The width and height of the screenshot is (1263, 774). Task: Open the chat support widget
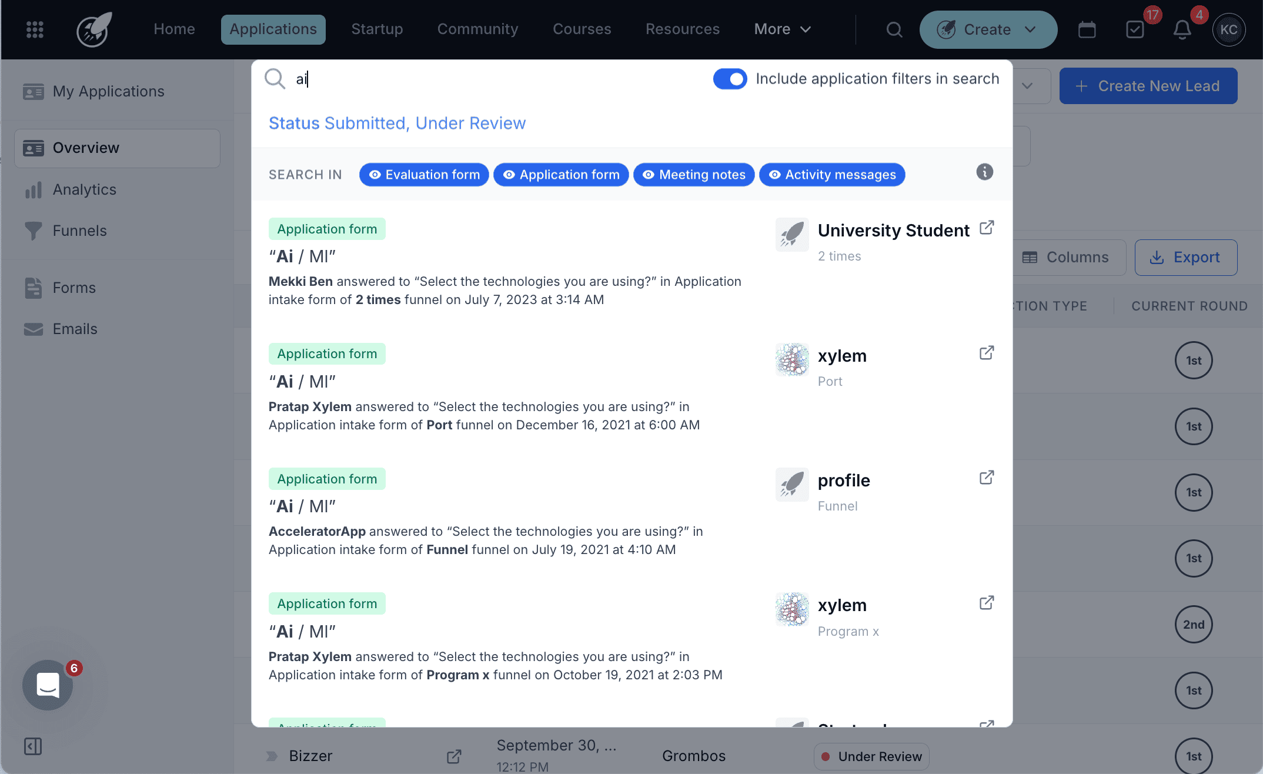[48, 685]
